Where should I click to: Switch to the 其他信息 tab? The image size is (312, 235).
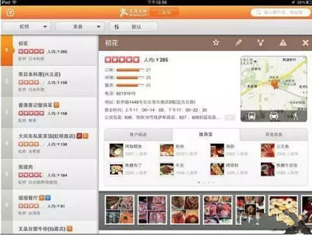274,134
